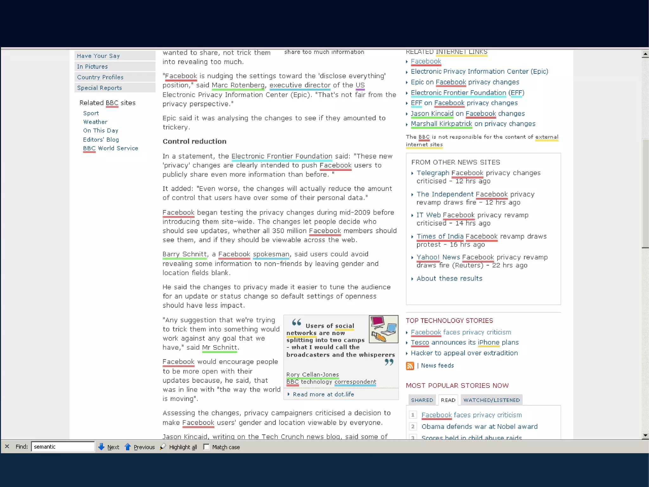Open Special Reports in sidebar

[x=99, y=88]
